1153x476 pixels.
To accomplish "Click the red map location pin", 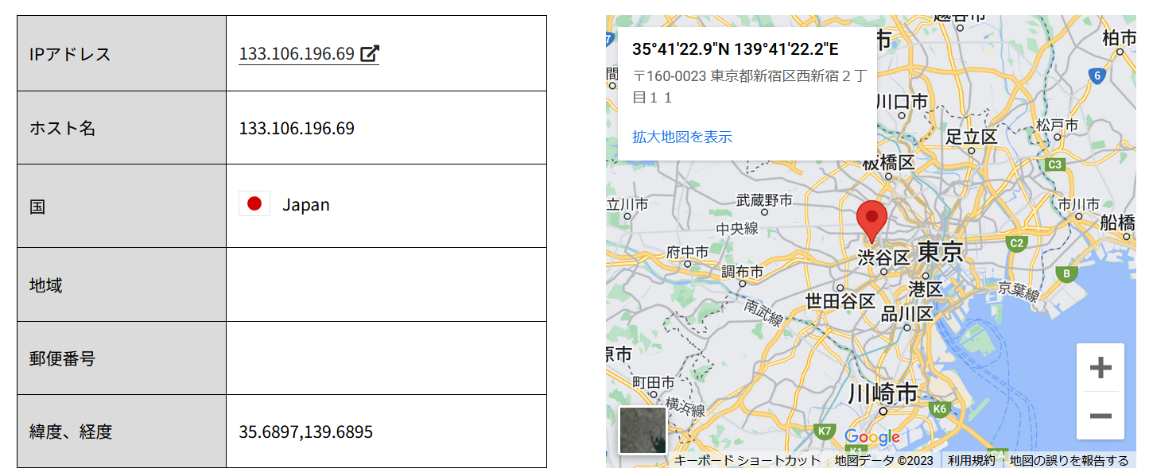I will pyautogui.click(x=872, y=223).
